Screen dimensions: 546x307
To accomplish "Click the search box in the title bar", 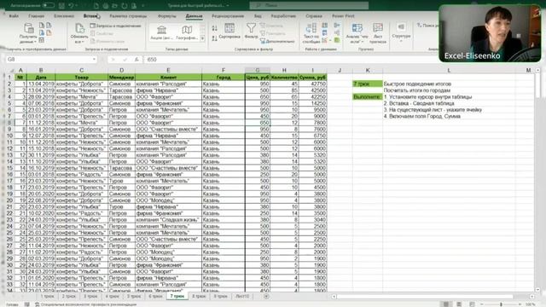I will click(x=309, y=5).
